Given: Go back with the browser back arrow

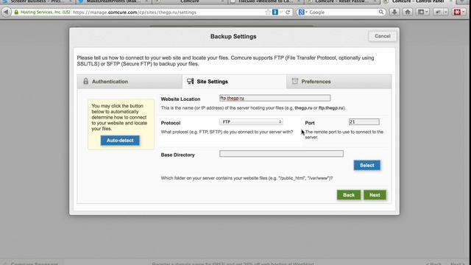Looking at the screenshot, I should (6, 13).
